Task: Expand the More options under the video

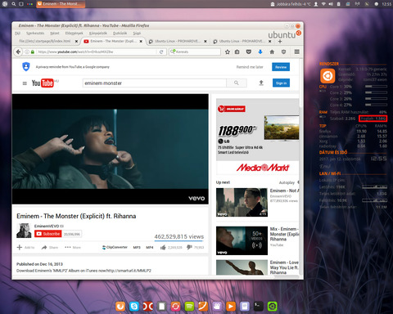Action: tap(73, 247)
